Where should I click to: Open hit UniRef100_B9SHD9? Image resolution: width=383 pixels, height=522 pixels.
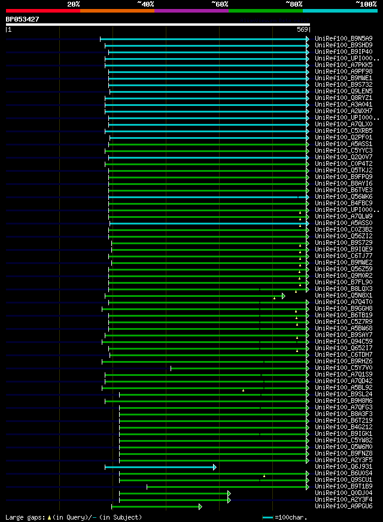pos(344,45)
